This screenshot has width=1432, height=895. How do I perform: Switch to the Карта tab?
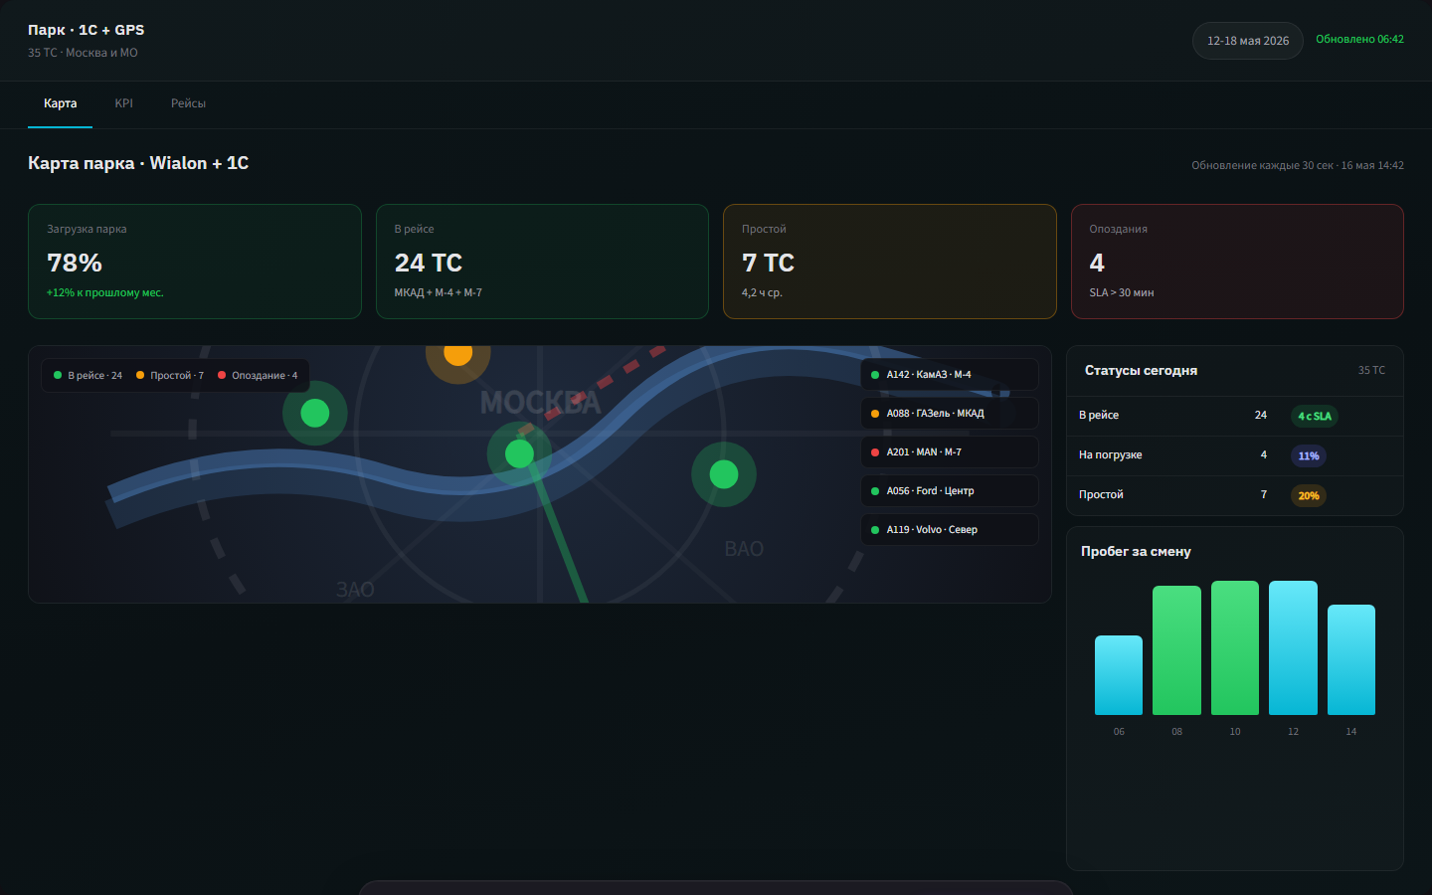coord(60,103)
